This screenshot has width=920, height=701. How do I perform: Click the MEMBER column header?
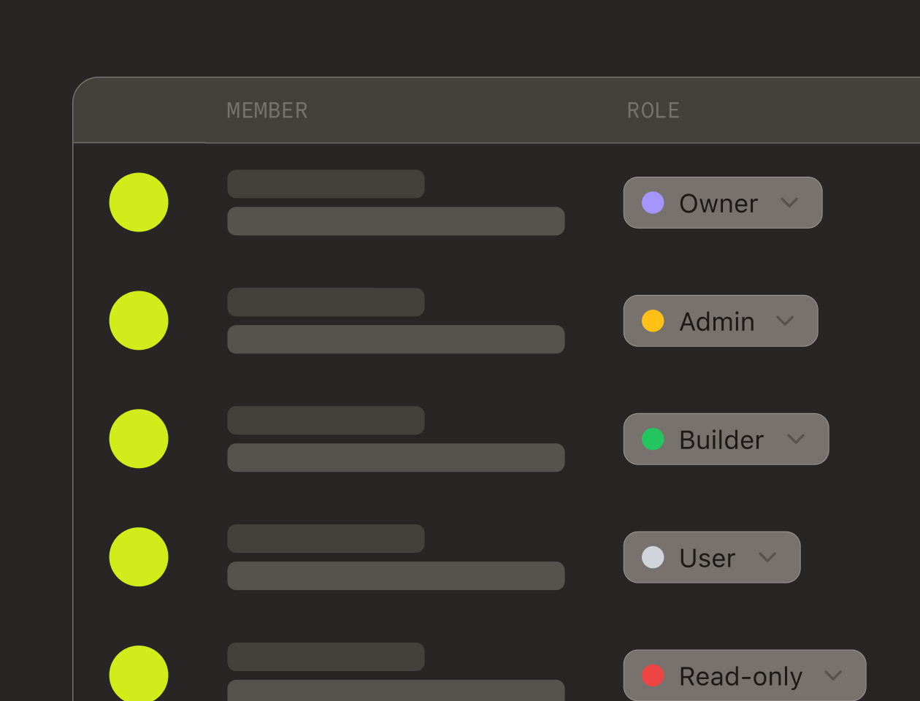267,110
